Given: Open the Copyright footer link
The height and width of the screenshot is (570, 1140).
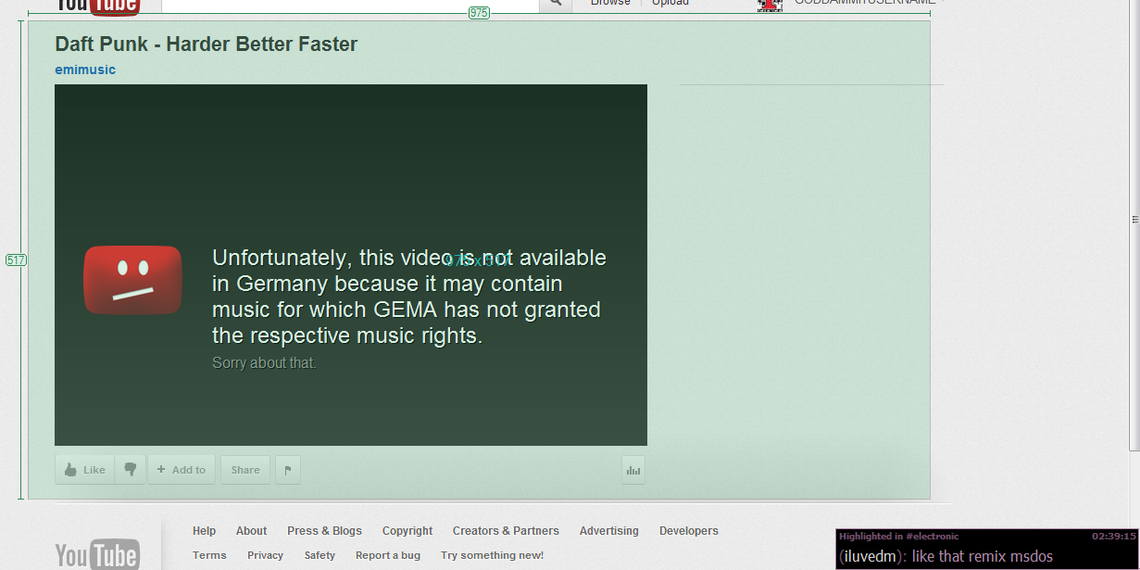Looking at the screenshot, I should (407, 531).
